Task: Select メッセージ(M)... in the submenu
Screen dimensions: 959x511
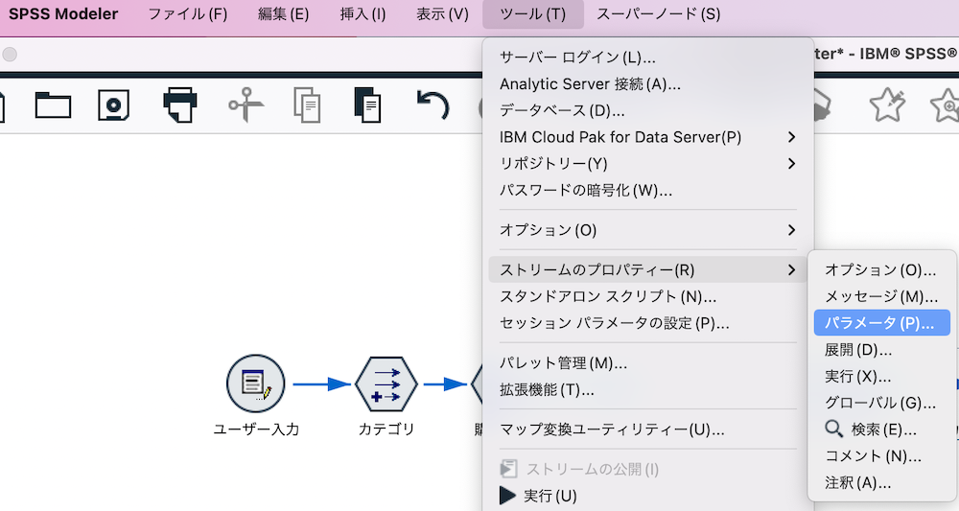Action: pyautogui.click(x=882, y=296)
